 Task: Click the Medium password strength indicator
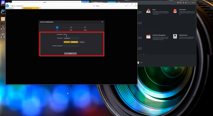74,42
